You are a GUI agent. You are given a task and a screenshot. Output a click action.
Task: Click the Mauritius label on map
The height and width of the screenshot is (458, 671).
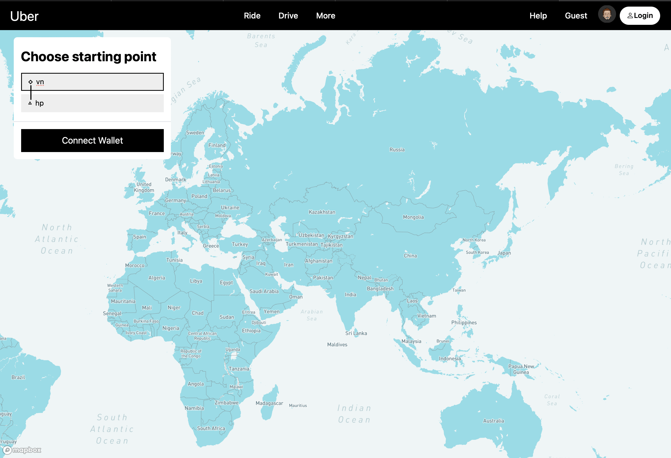click(x=298, y=405)
